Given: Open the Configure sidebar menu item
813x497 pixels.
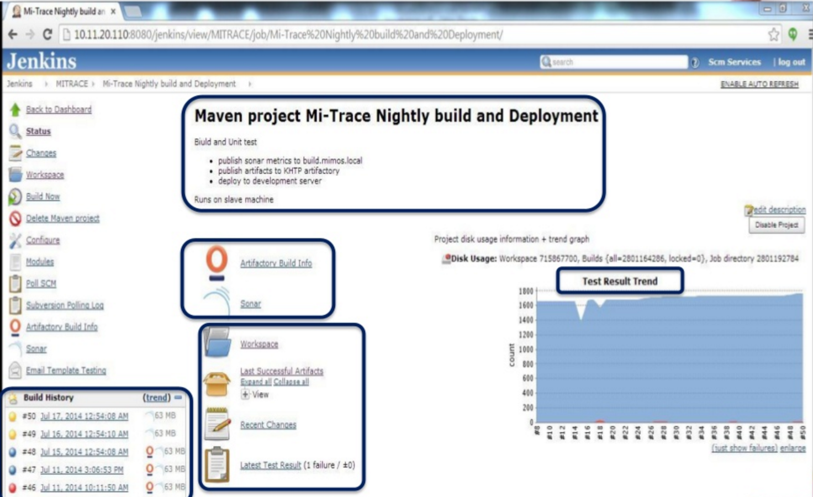Looking at the screenshot, I should 43,240.
